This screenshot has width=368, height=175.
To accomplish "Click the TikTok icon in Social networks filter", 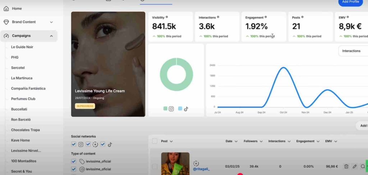I will coord(110,144).
